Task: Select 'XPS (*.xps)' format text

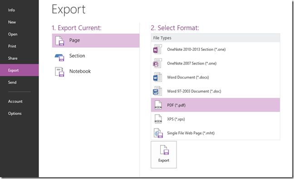Action: coord(176,119)
